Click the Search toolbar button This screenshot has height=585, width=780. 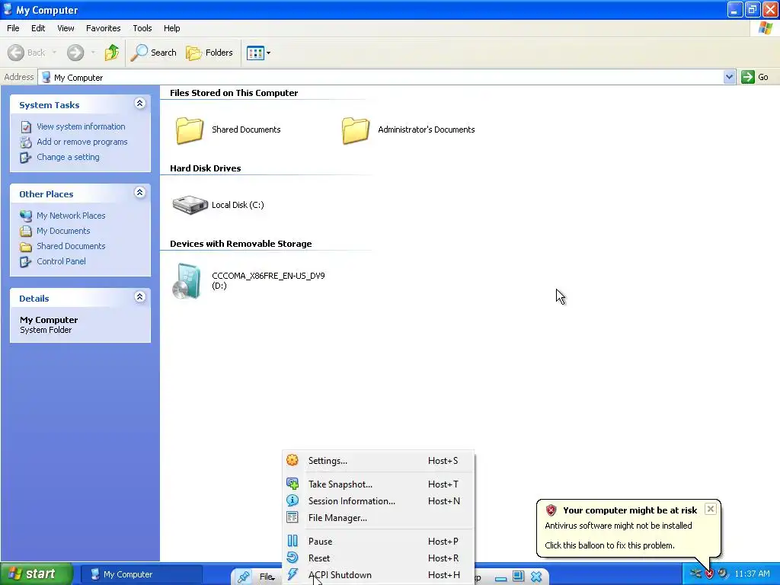(153, 53)
